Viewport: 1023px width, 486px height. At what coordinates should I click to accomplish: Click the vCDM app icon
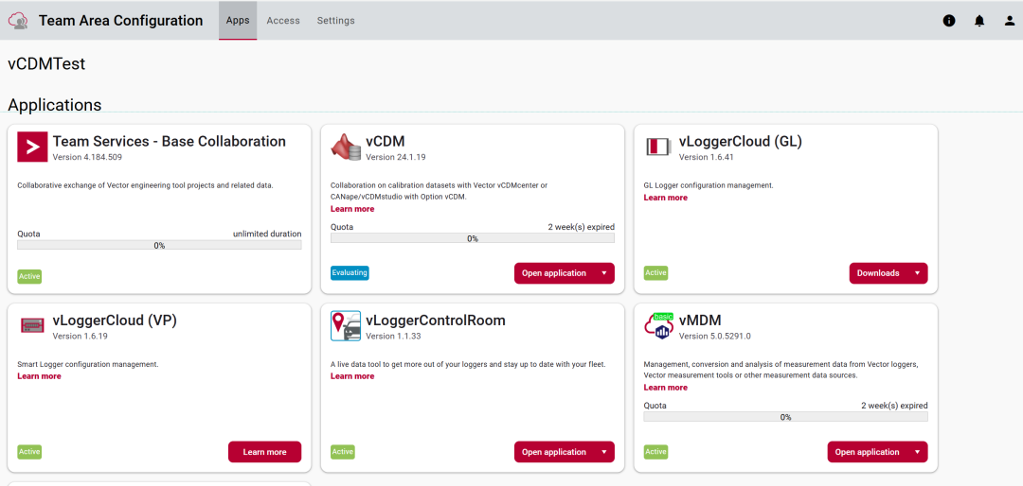click(x=346, y=148)
